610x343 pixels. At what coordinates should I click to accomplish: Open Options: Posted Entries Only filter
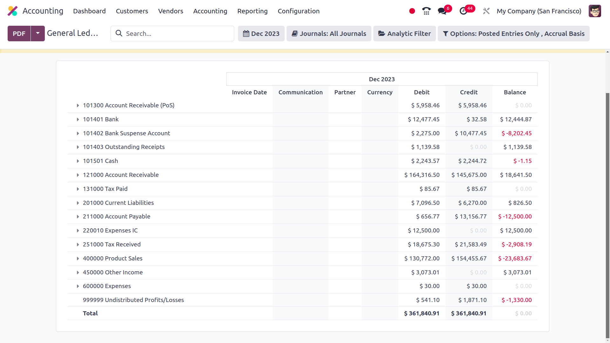click(x=513, y=33)
